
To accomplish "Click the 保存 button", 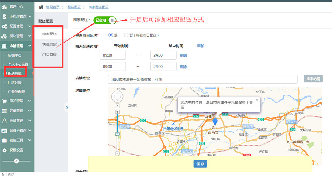I will [200, 164].
